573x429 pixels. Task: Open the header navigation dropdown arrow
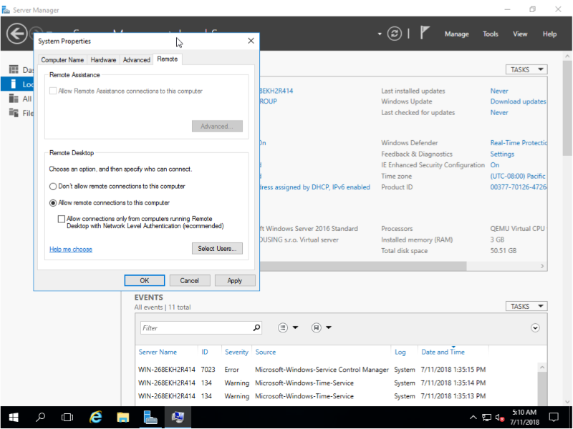[x=380, y=34]
